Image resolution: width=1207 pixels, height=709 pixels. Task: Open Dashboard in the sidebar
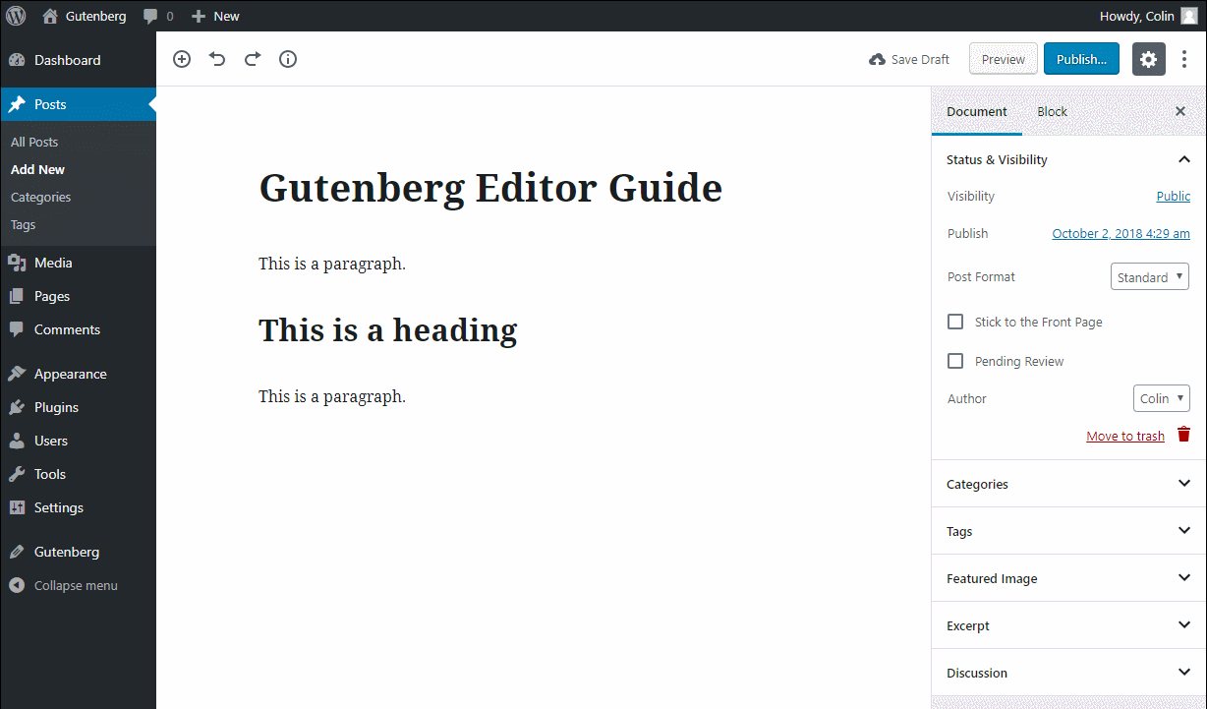78,60
